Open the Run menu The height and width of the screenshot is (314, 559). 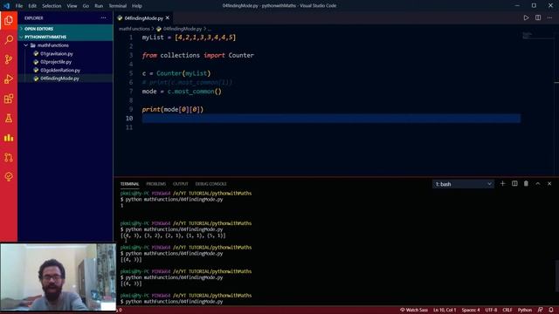point(99,6)
